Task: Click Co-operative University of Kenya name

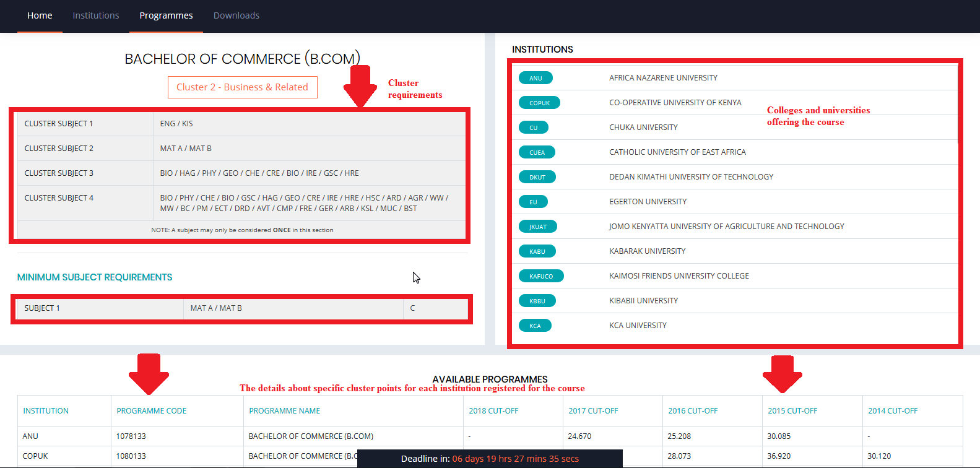Action: coord(675,103)
